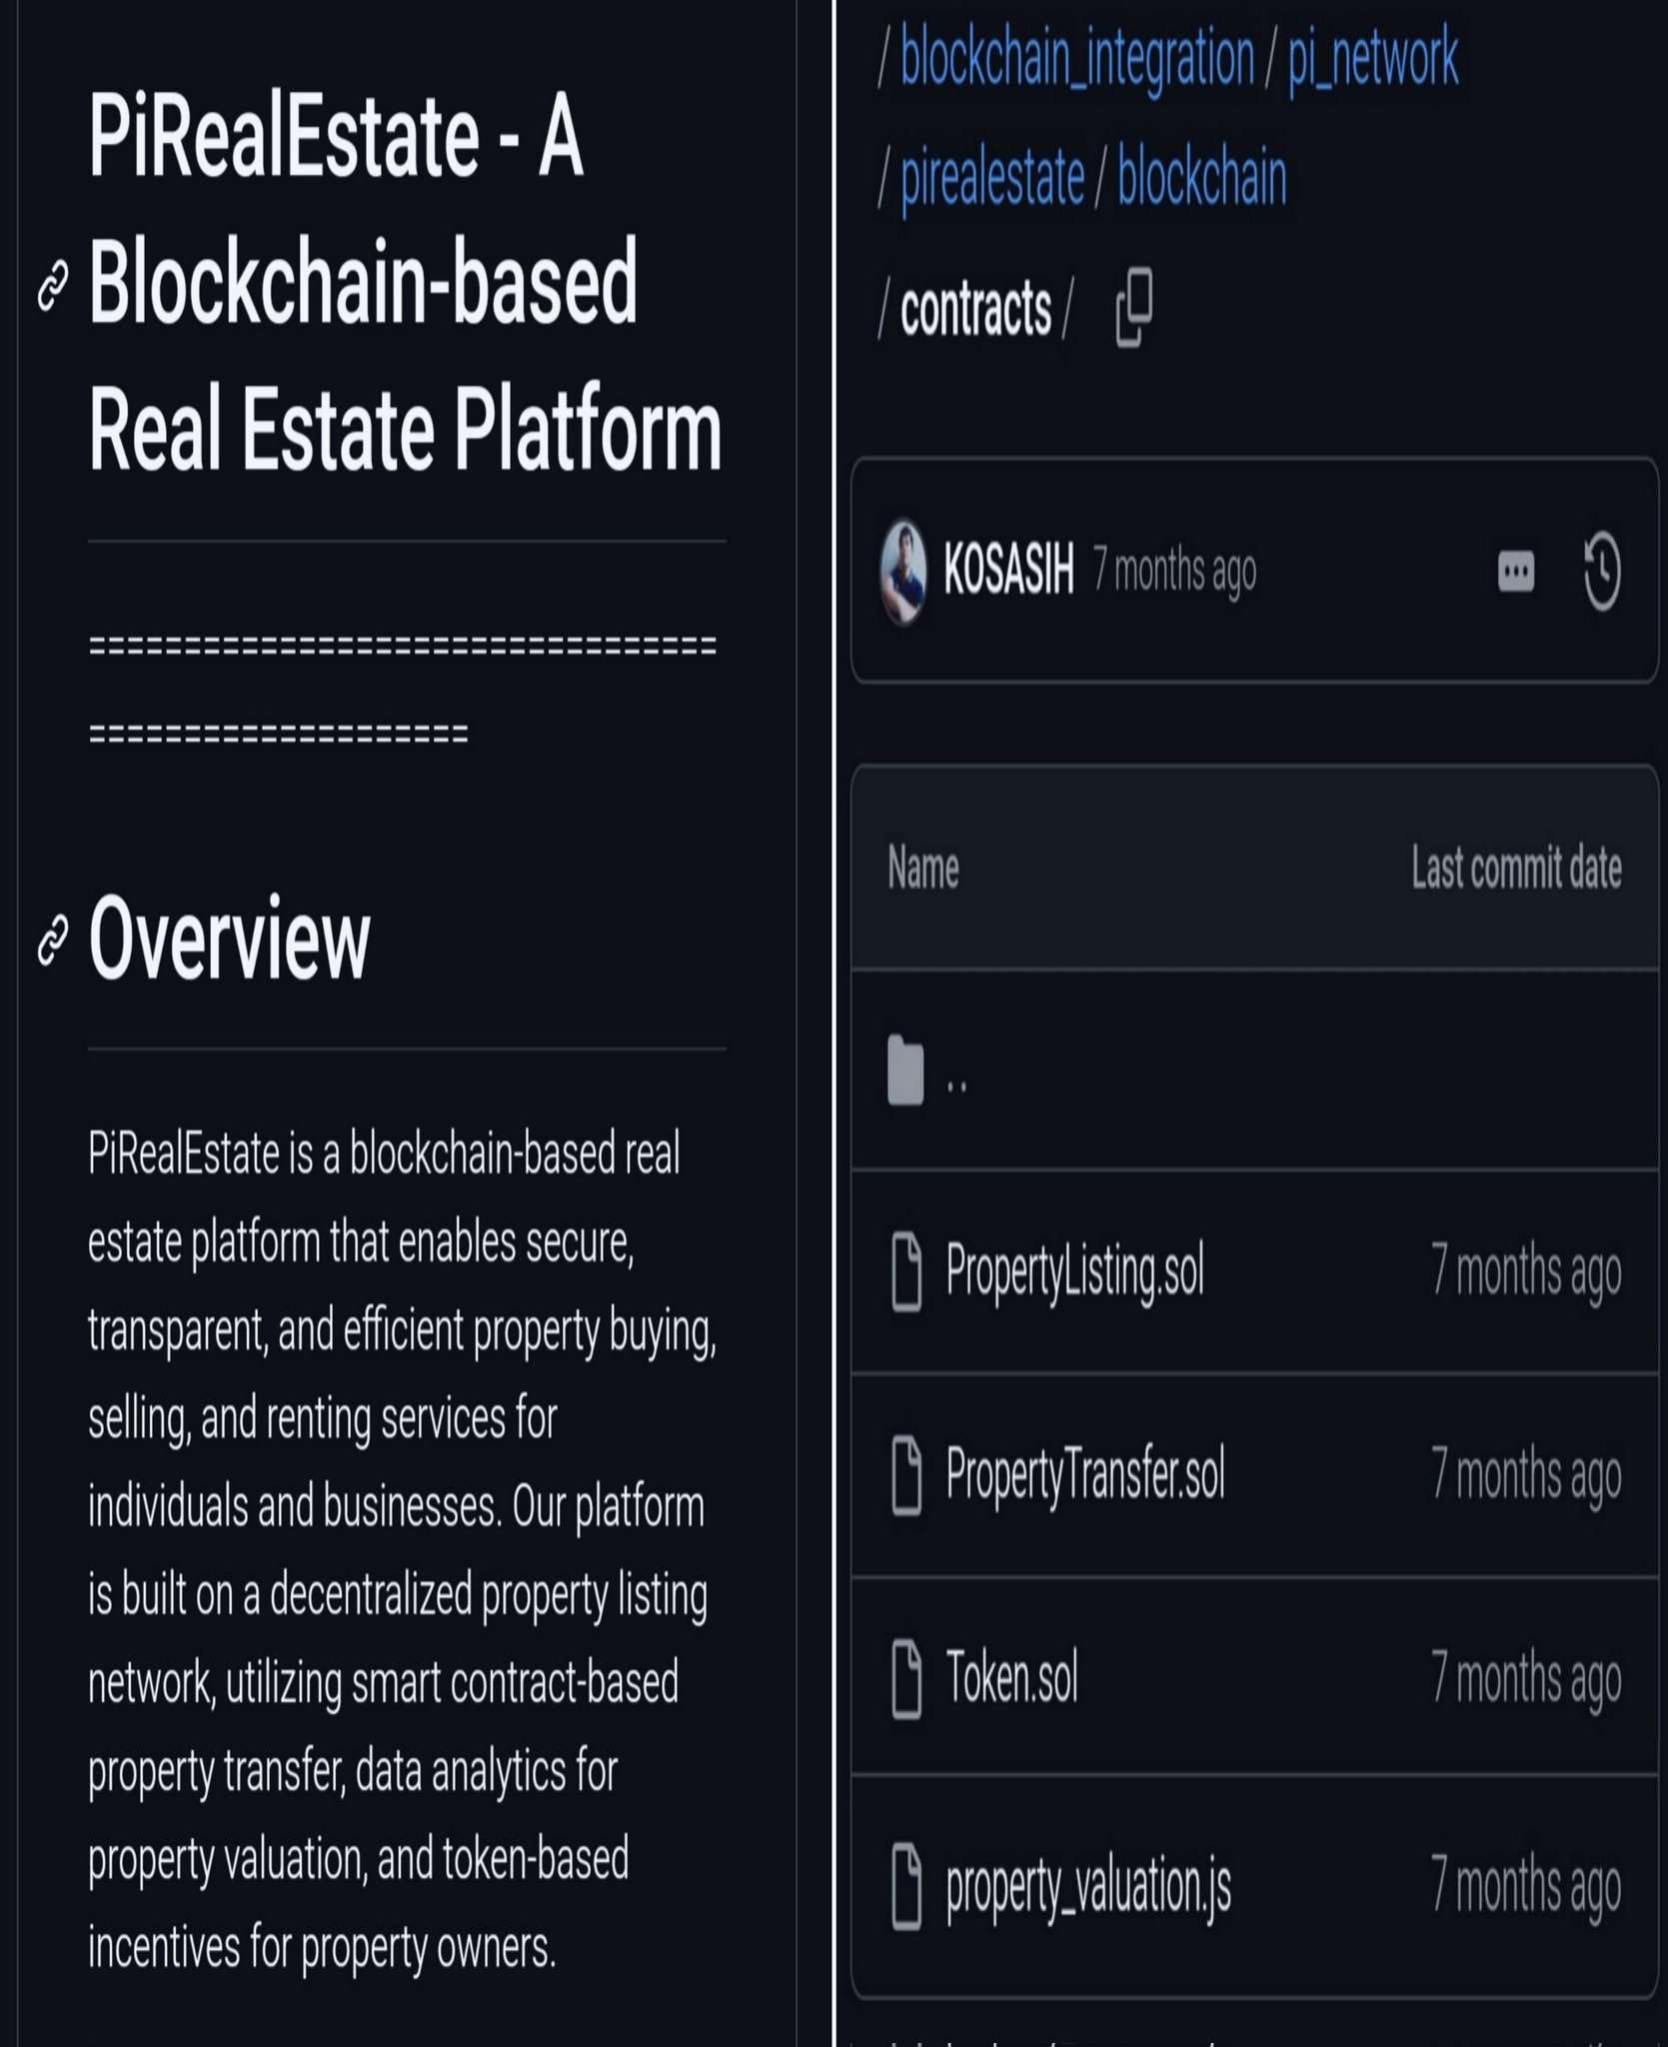The height and width of the screenshot is (2047, 1668).
Task: Click the PropertyListing.sol file icon
Action: point(906,1271)
